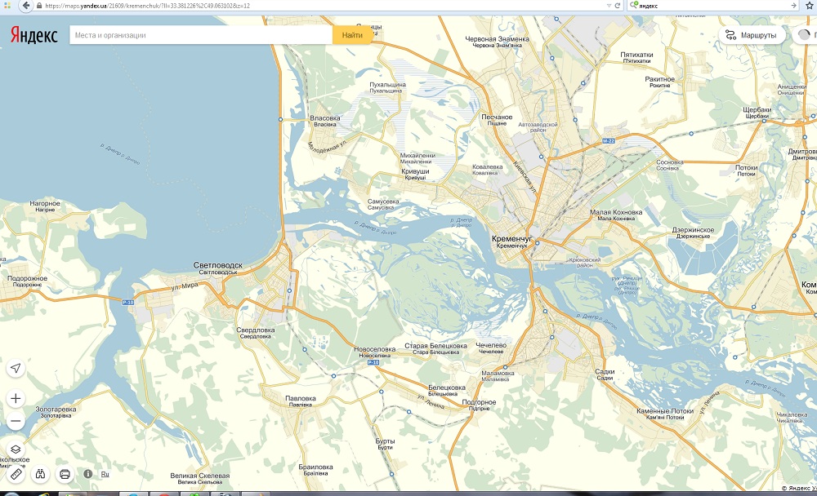Zoom out with the minus button
817x496 pixels.
point(16,422)
